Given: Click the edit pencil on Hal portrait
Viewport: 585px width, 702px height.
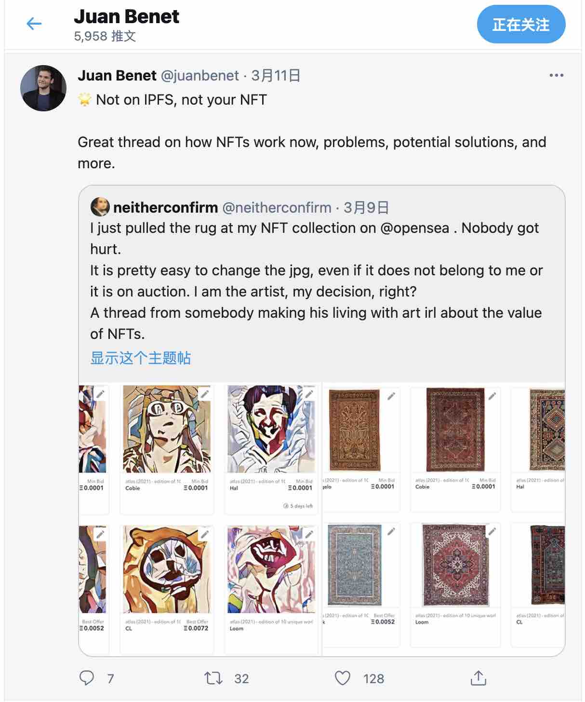Looking at the screenshot, I should click(309, 394).
